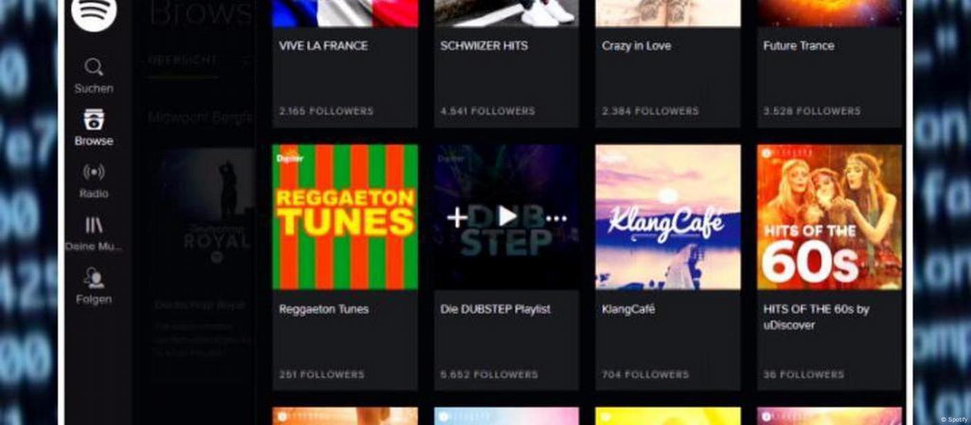The height and width of the screenshot is (425, 971).
Task: Open Die DUBSTEP Playlist title link
Action: click(495, 309)
